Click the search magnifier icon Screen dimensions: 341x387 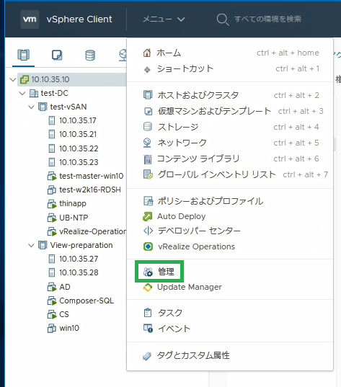pyautogui.click(x=223, y=19)
